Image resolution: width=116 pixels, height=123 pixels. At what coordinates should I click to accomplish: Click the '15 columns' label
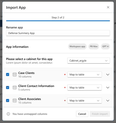(25, 103)
